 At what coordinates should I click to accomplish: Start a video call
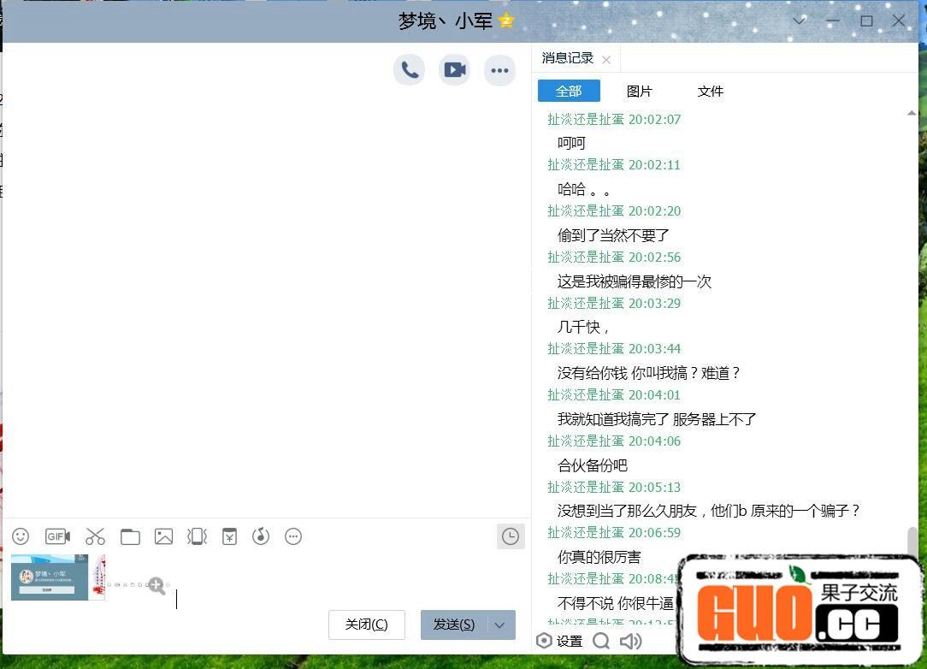[455, 70]
